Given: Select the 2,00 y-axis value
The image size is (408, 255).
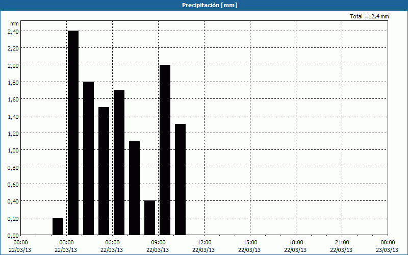Looking at the screenshot, I should [x=13, y=65].
